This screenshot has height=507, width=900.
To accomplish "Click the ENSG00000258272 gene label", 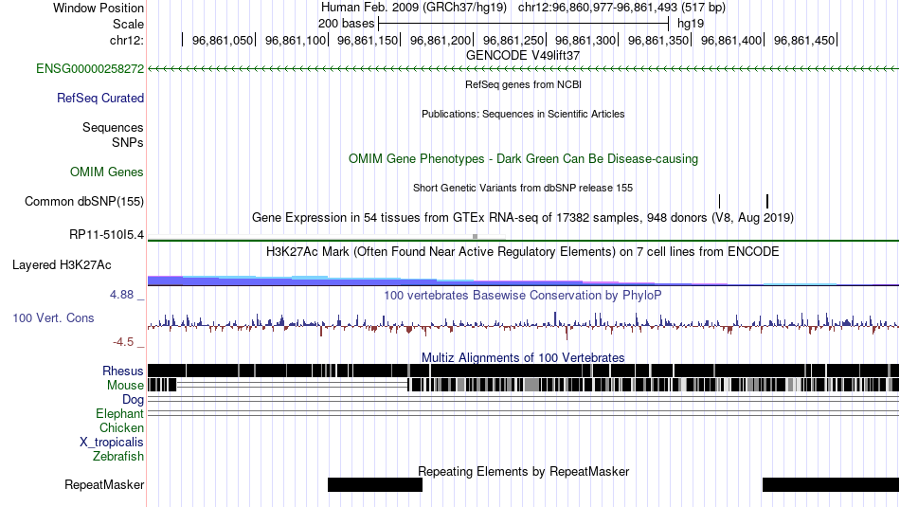I will pyautogui.click(x=90, y=69).
